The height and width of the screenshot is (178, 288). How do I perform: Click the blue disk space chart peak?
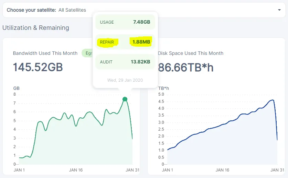pyautogui.click(x=273, y=100)
